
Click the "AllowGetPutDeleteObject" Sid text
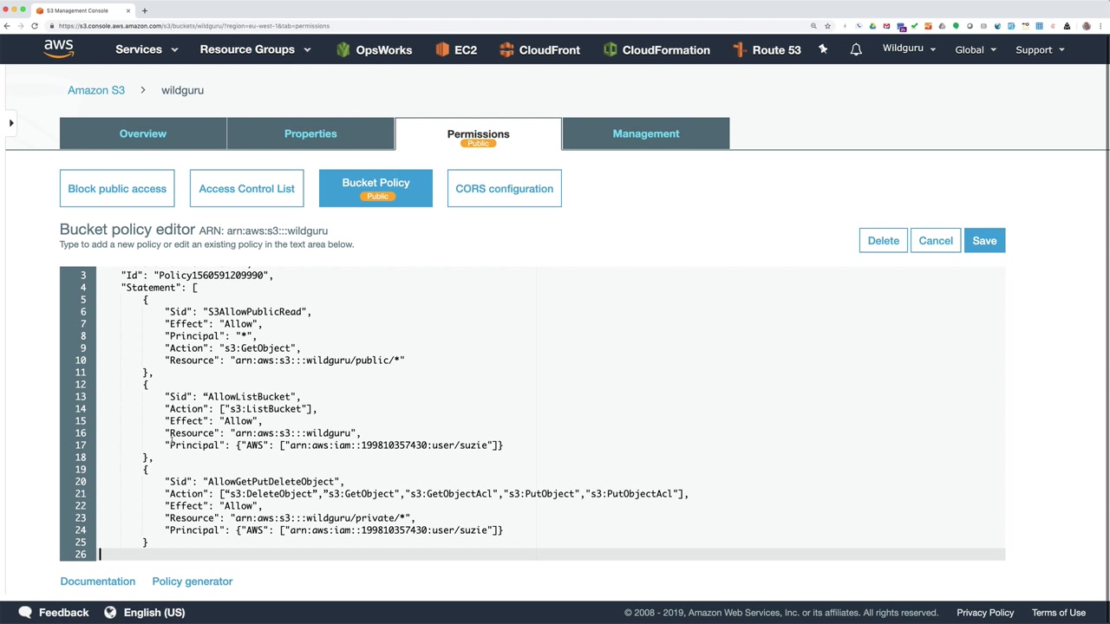coord(273,481)
